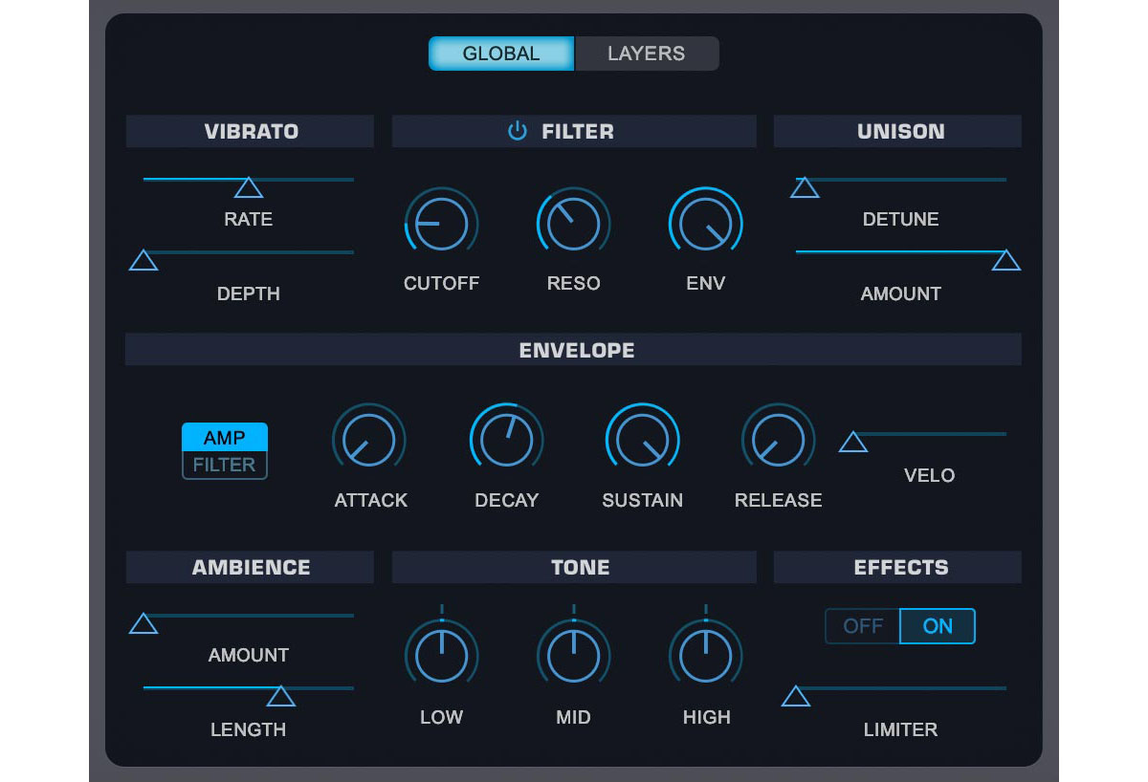Click the UNISON section header
The width and height of the screenshot is (1148, 782).
[897, 131]
